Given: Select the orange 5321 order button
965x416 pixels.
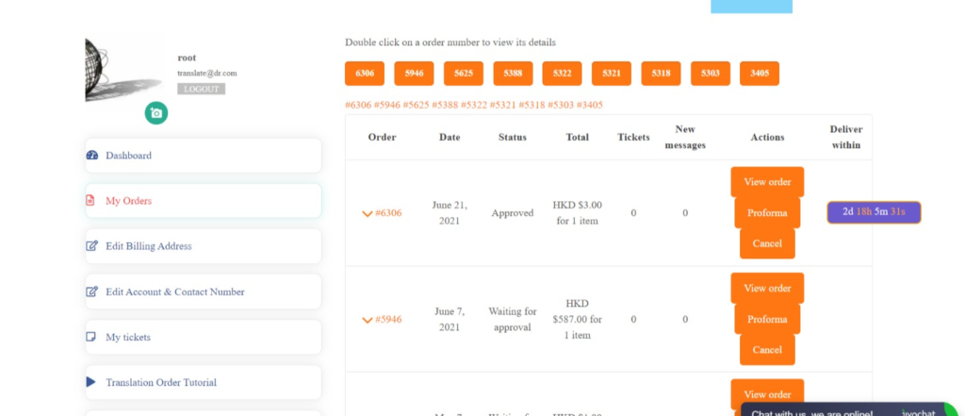Looking at the screenshot, I should pyautogui.click(x=612, y=74).
